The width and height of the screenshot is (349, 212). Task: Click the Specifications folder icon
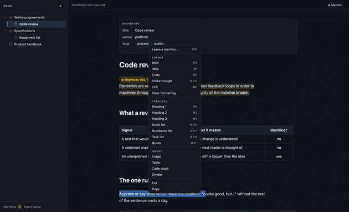click(11, 31)
